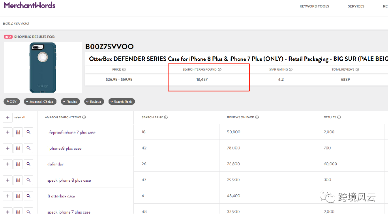The image size is (388, 214).
Task: Add 'speck iphone 8 plus case' with plus
Action: [7, 180]
